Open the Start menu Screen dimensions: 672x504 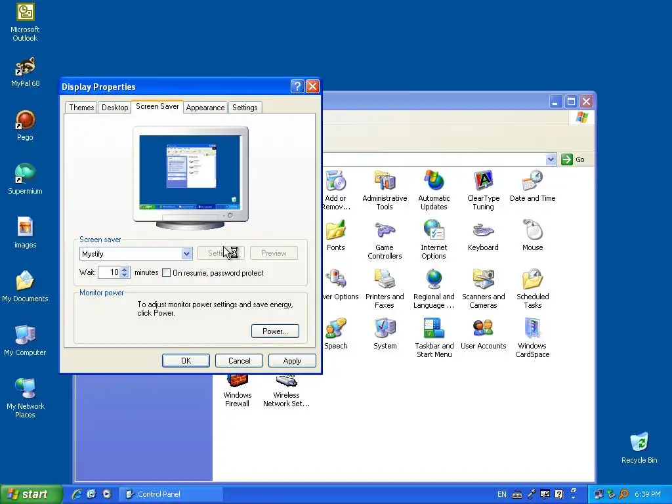(x=31, y=494)
